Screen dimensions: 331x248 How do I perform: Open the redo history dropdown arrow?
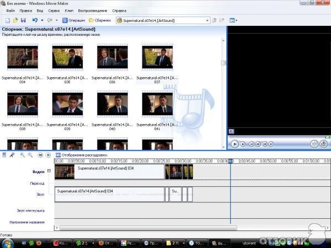point(57,20)
